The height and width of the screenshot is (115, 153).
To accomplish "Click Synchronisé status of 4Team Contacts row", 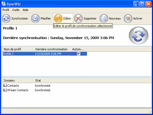I will tap(42, 90).
